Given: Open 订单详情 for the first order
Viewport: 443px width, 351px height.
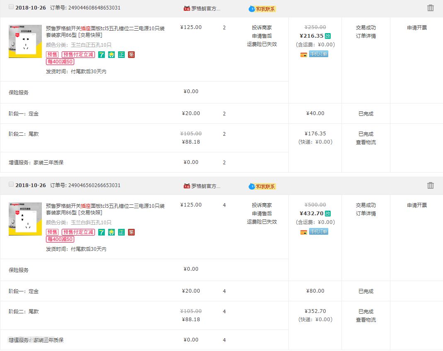Looking at the screenshot, I should click(366, 36).
